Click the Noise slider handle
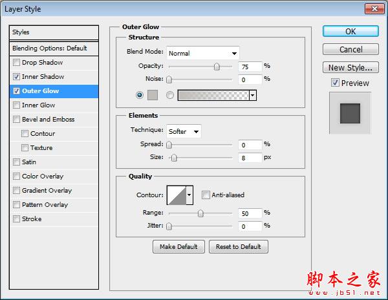Viewport: 388px width, 300px height. (169, 80)
